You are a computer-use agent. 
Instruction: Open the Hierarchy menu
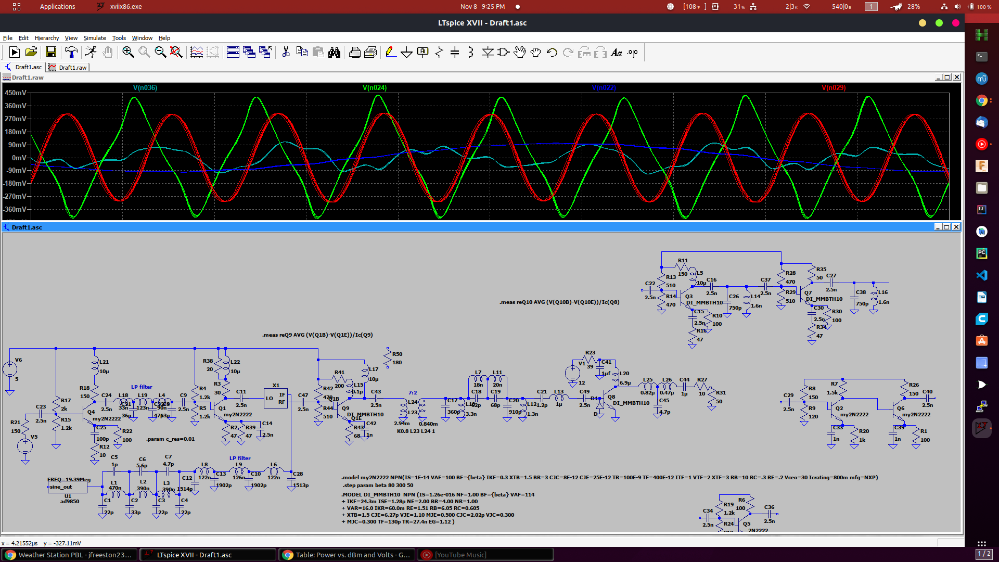click(x=47, y=38)
